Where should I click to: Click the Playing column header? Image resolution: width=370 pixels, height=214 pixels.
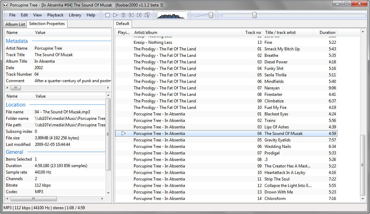coord(124,33)
